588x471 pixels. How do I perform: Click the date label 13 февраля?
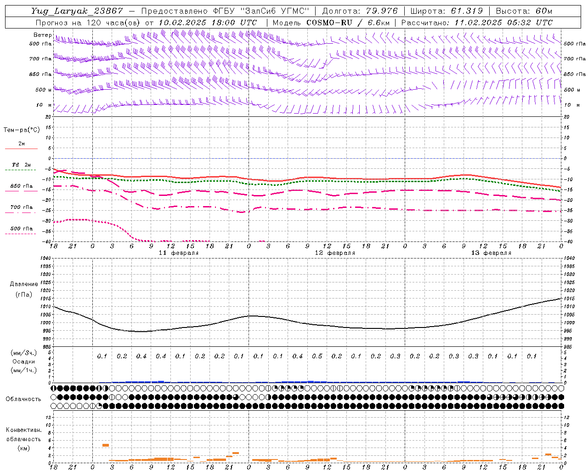click(x=491, y=253)
